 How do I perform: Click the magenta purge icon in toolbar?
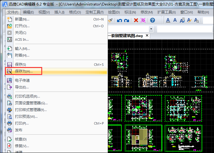[x=143, y=21]
